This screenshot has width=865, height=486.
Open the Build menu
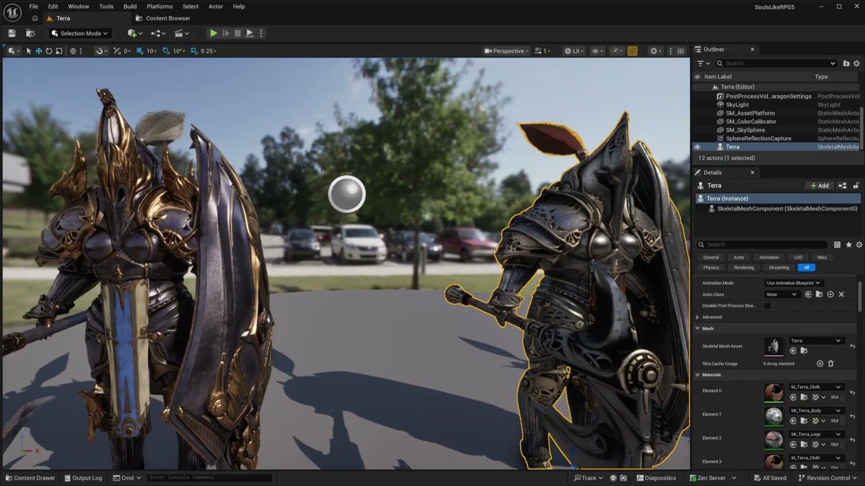pos(130,6)
